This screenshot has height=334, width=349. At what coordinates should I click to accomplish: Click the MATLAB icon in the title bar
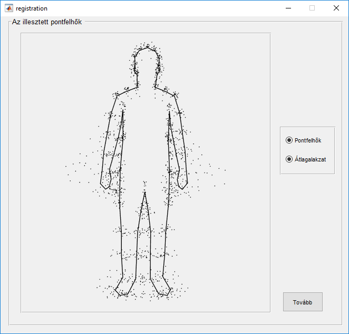pyautogui.click(x=8, y=8)
